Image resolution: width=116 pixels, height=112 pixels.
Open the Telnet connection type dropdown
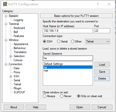98,41
